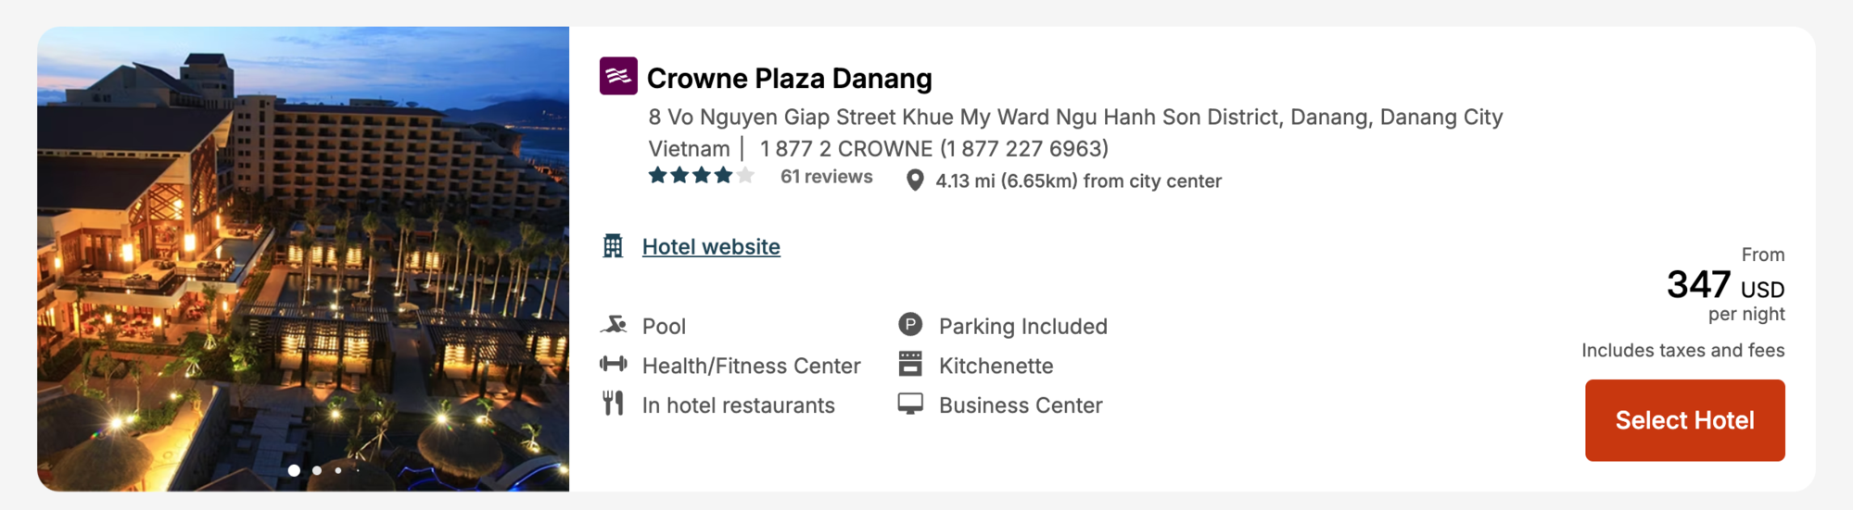Click the Parking Included P icon

coord(910,325)
